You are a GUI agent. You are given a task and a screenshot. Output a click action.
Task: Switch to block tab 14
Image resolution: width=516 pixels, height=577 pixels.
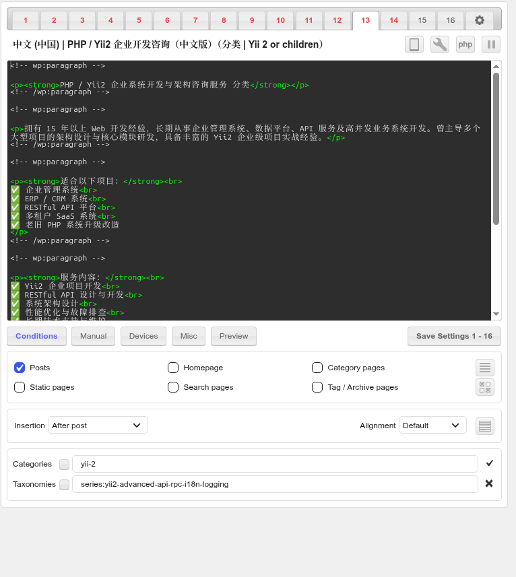394,20
